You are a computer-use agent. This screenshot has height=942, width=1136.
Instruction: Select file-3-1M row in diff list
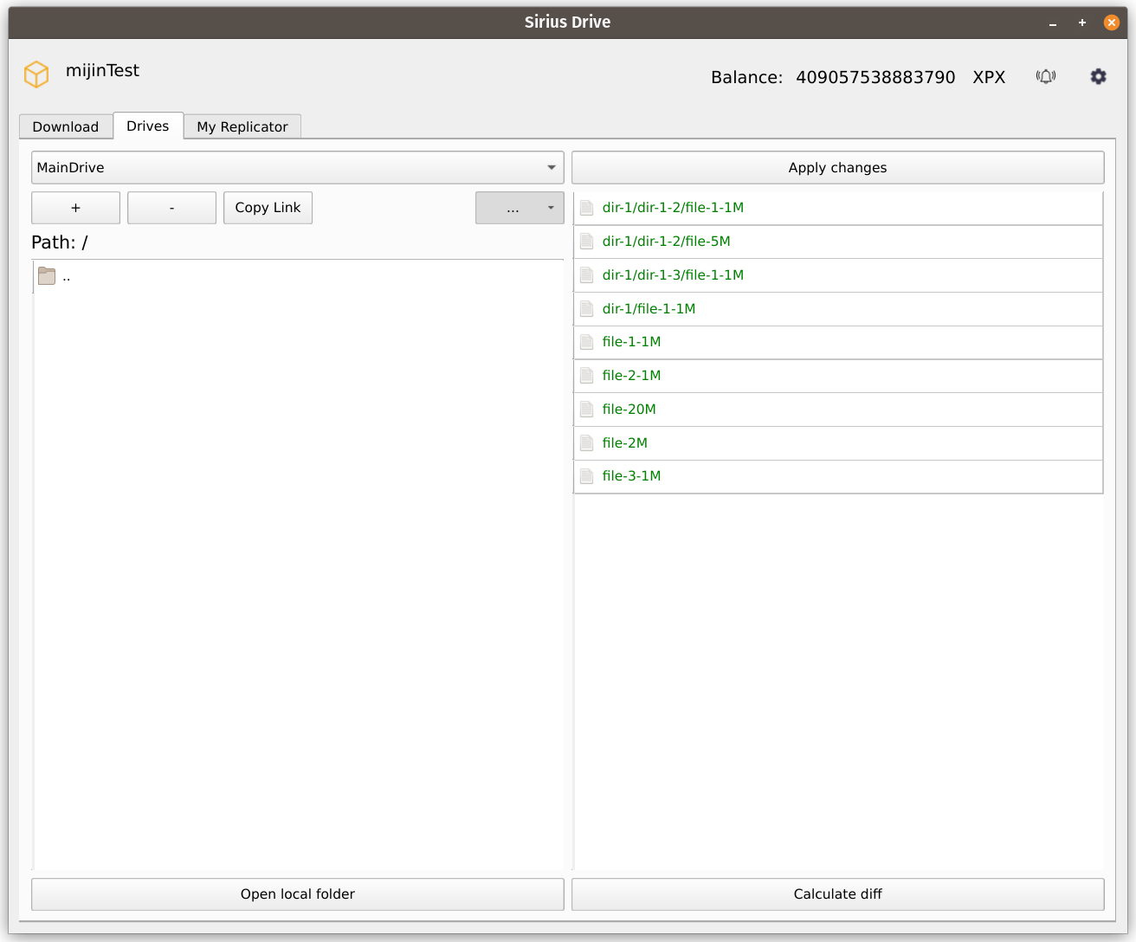click(x=838, y=476)
